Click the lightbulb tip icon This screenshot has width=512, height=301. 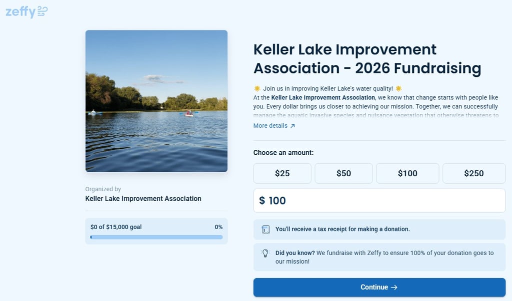coord(265,254)
